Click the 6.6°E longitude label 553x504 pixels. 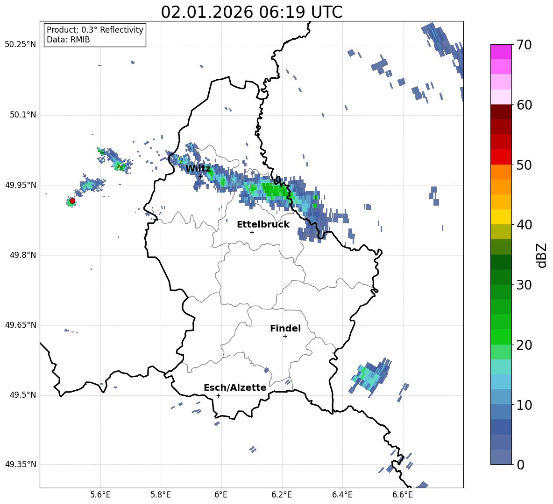tap(403, 495)
